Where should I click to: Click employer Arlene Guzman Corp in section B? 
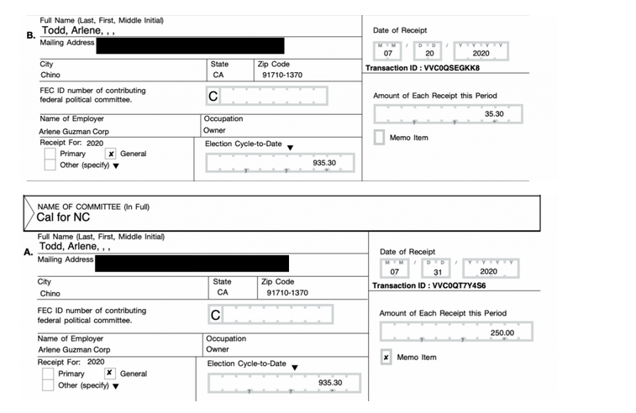(74, 132)
